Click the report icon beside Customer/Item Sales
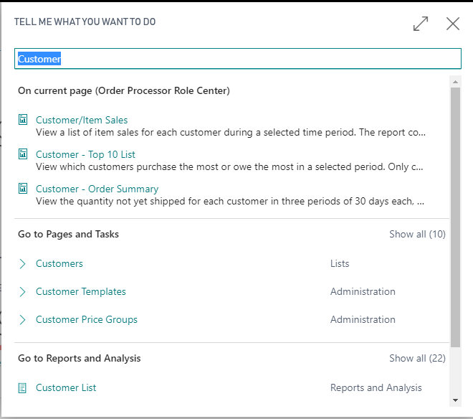Image resolution: width=473 pixels, height=419 pixels. 23,120
